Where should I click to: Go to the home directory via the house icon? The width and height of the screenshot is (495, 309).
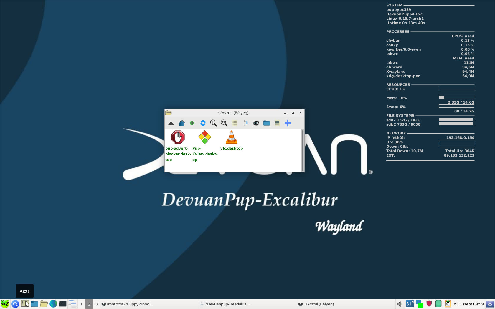coord(182,123)
